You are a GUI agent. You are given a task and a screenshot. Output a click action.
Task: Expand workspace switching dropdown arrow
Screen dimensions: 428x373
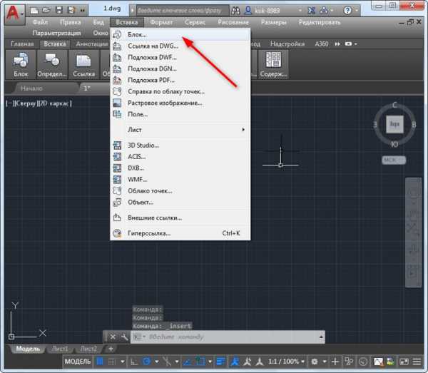click(x=325, y=362)
